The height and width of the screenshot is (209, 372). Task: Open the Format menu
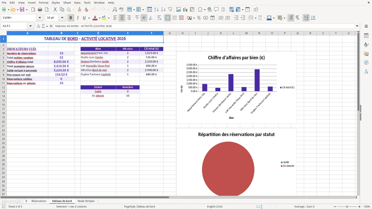(x=43, y=2)
